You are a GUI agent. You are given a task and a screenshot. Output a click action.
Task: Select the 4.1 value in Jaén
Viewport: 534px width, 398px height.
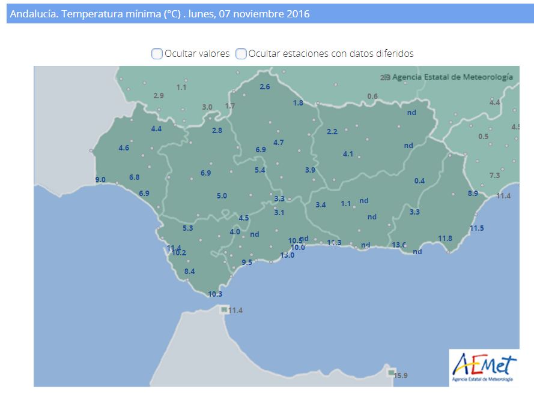click(x=348, y=154)
